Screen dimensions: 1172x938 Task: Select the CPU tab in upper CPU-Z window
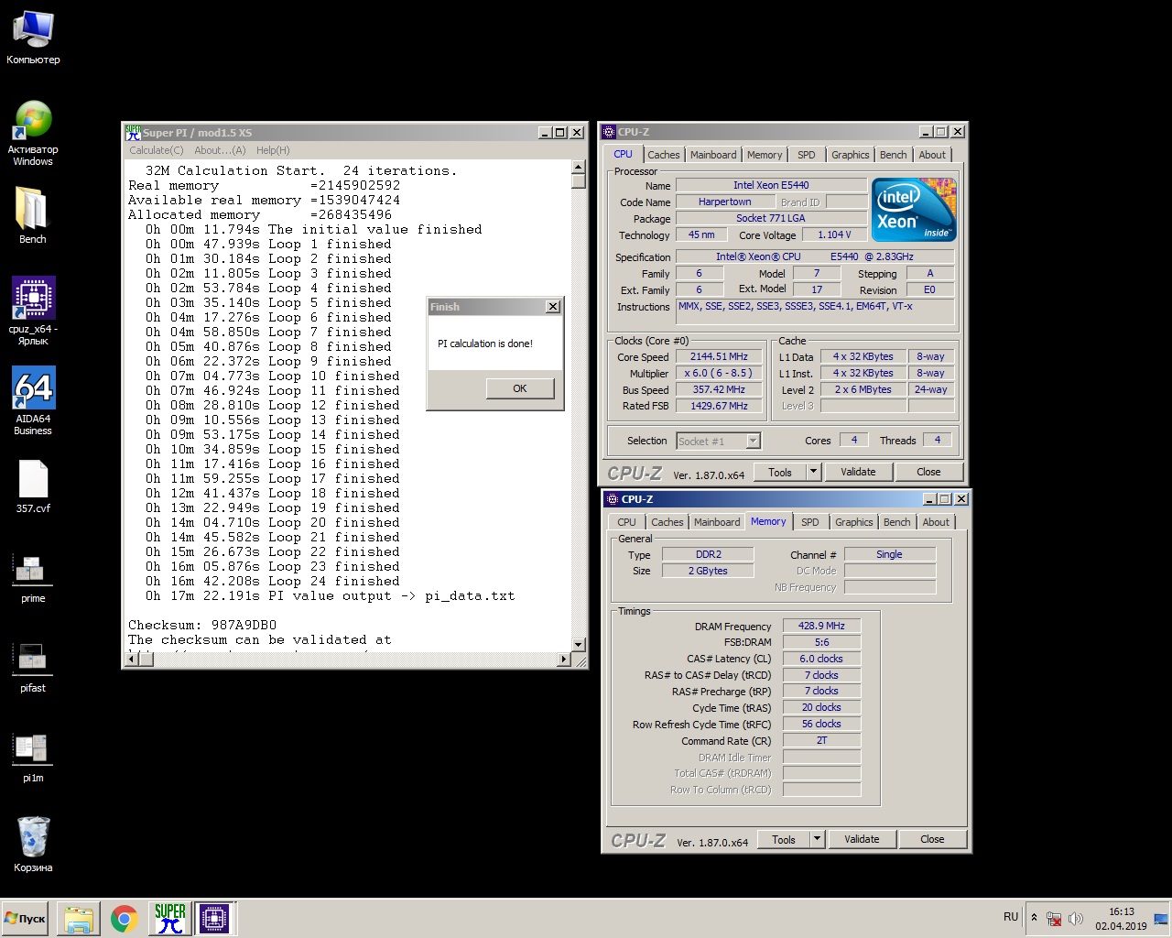tap(623, 154)
